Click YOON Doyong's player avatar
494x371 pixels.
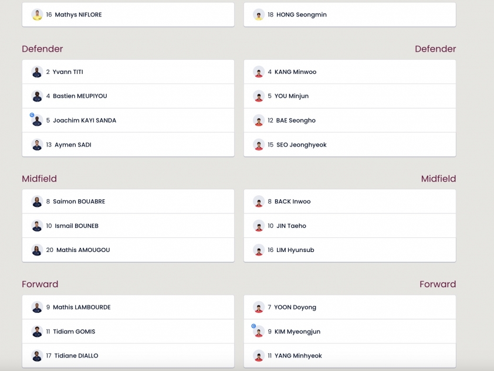pyautogui.click(x=259, y=307)
